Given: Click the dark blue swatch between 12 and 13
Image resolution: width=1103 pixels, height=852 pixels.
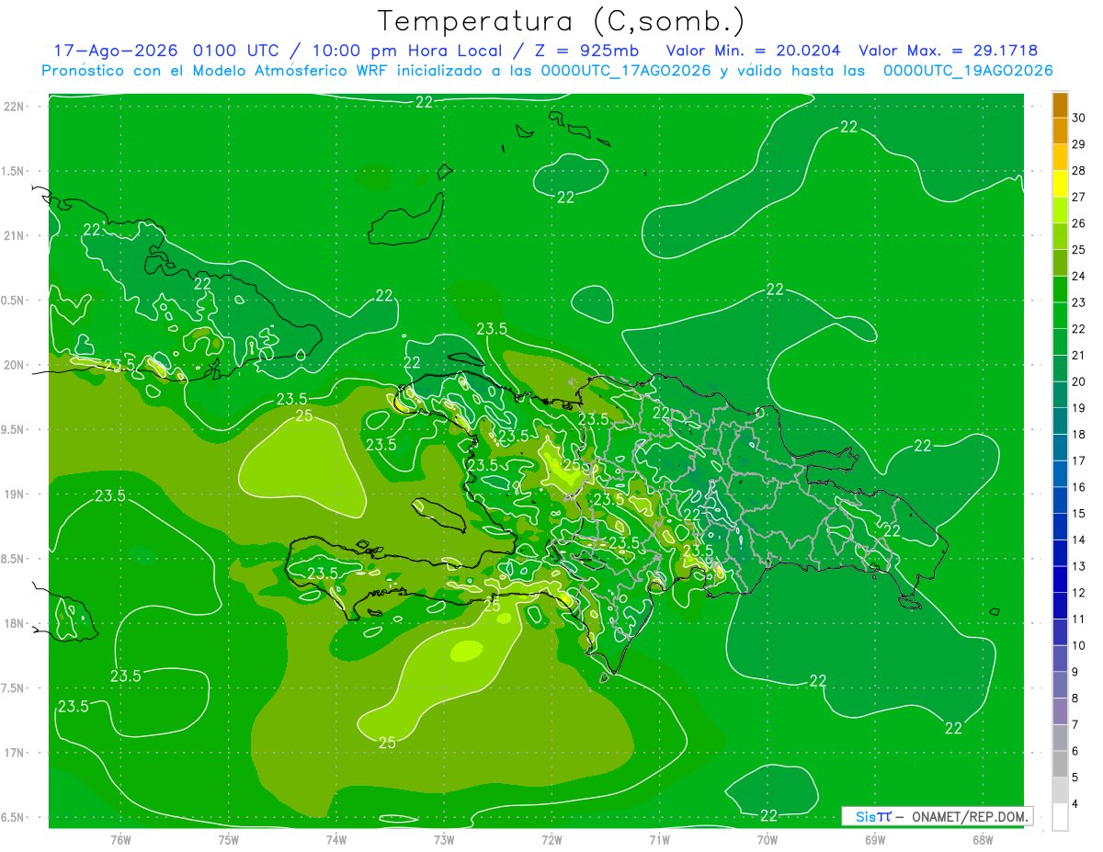Looking at the screenshot, I should pos(1060,580).
